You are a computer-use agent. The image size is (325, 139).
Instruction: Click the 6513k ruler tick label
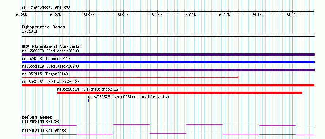[x=259, y=15]
